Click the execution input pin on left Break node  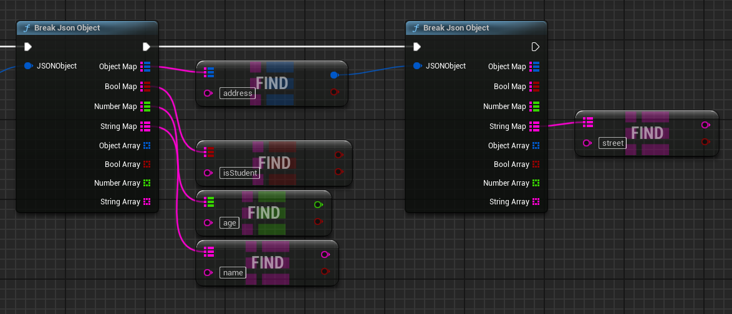click(x=27, y=47)
